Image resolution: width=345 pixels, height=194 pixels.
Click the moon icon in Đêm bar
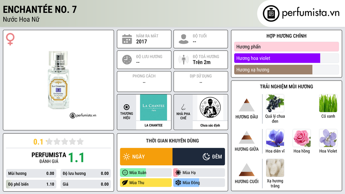(206, 157)
